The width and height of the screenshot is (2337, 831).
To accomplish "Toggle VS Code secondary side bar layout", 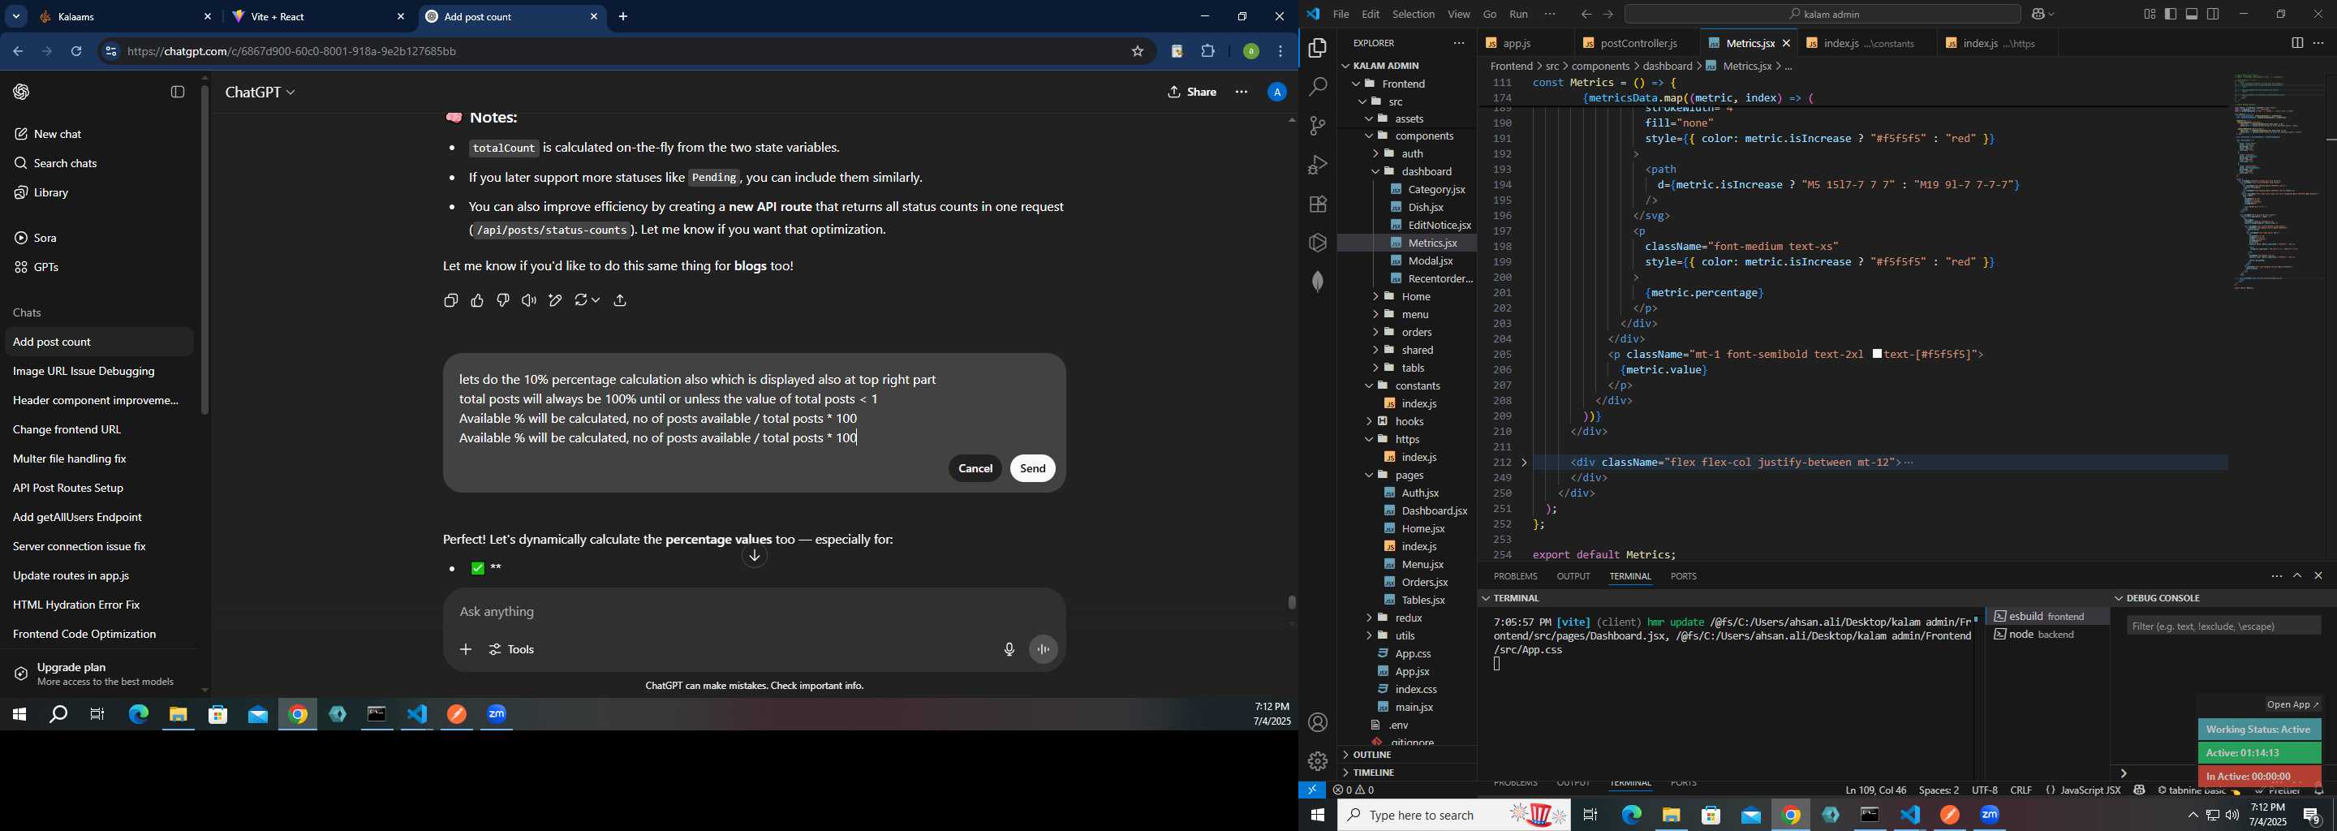I will (x=2214, y=15).
